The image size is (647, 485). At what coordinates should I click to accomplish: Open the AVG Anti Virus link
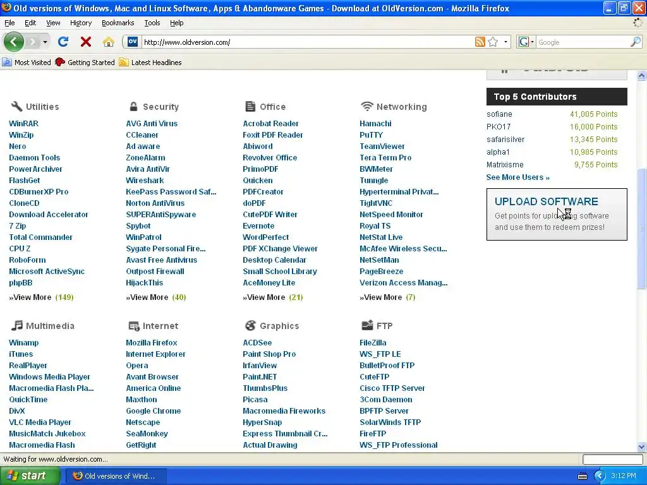[x=152, y=123]
